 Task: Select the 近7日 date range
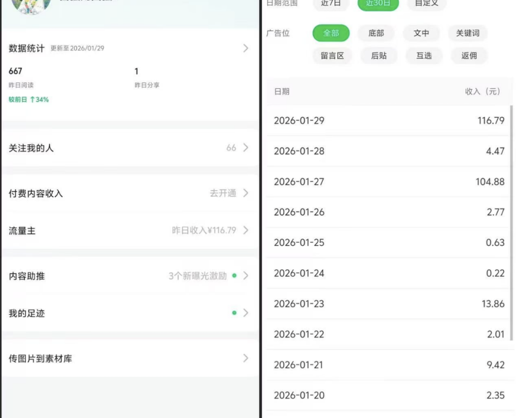pyautogui.click(x=331, y=3)
